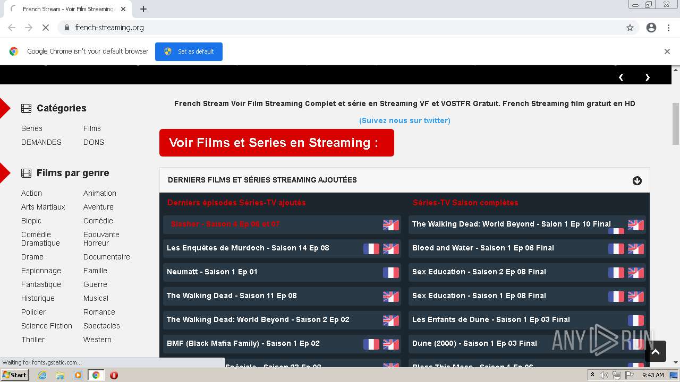Browse the Comédie Dramatique genre
Screen dimensions: 680x382
click(40, 239)
